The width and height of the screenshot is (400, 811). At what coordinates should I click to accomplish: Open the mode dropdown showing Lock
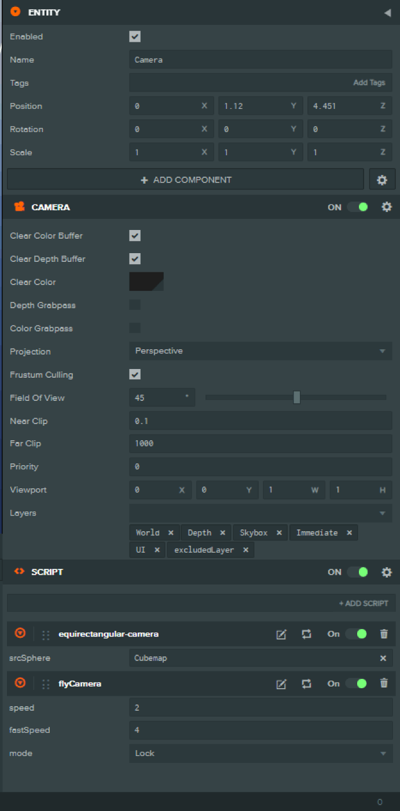point(260,754)
